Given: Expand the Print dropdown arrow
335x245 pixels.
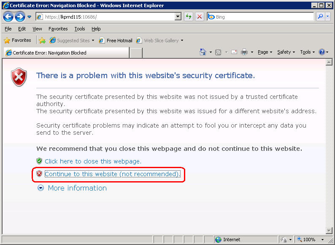Looking at the screenshot, I should tap(252, 52).
